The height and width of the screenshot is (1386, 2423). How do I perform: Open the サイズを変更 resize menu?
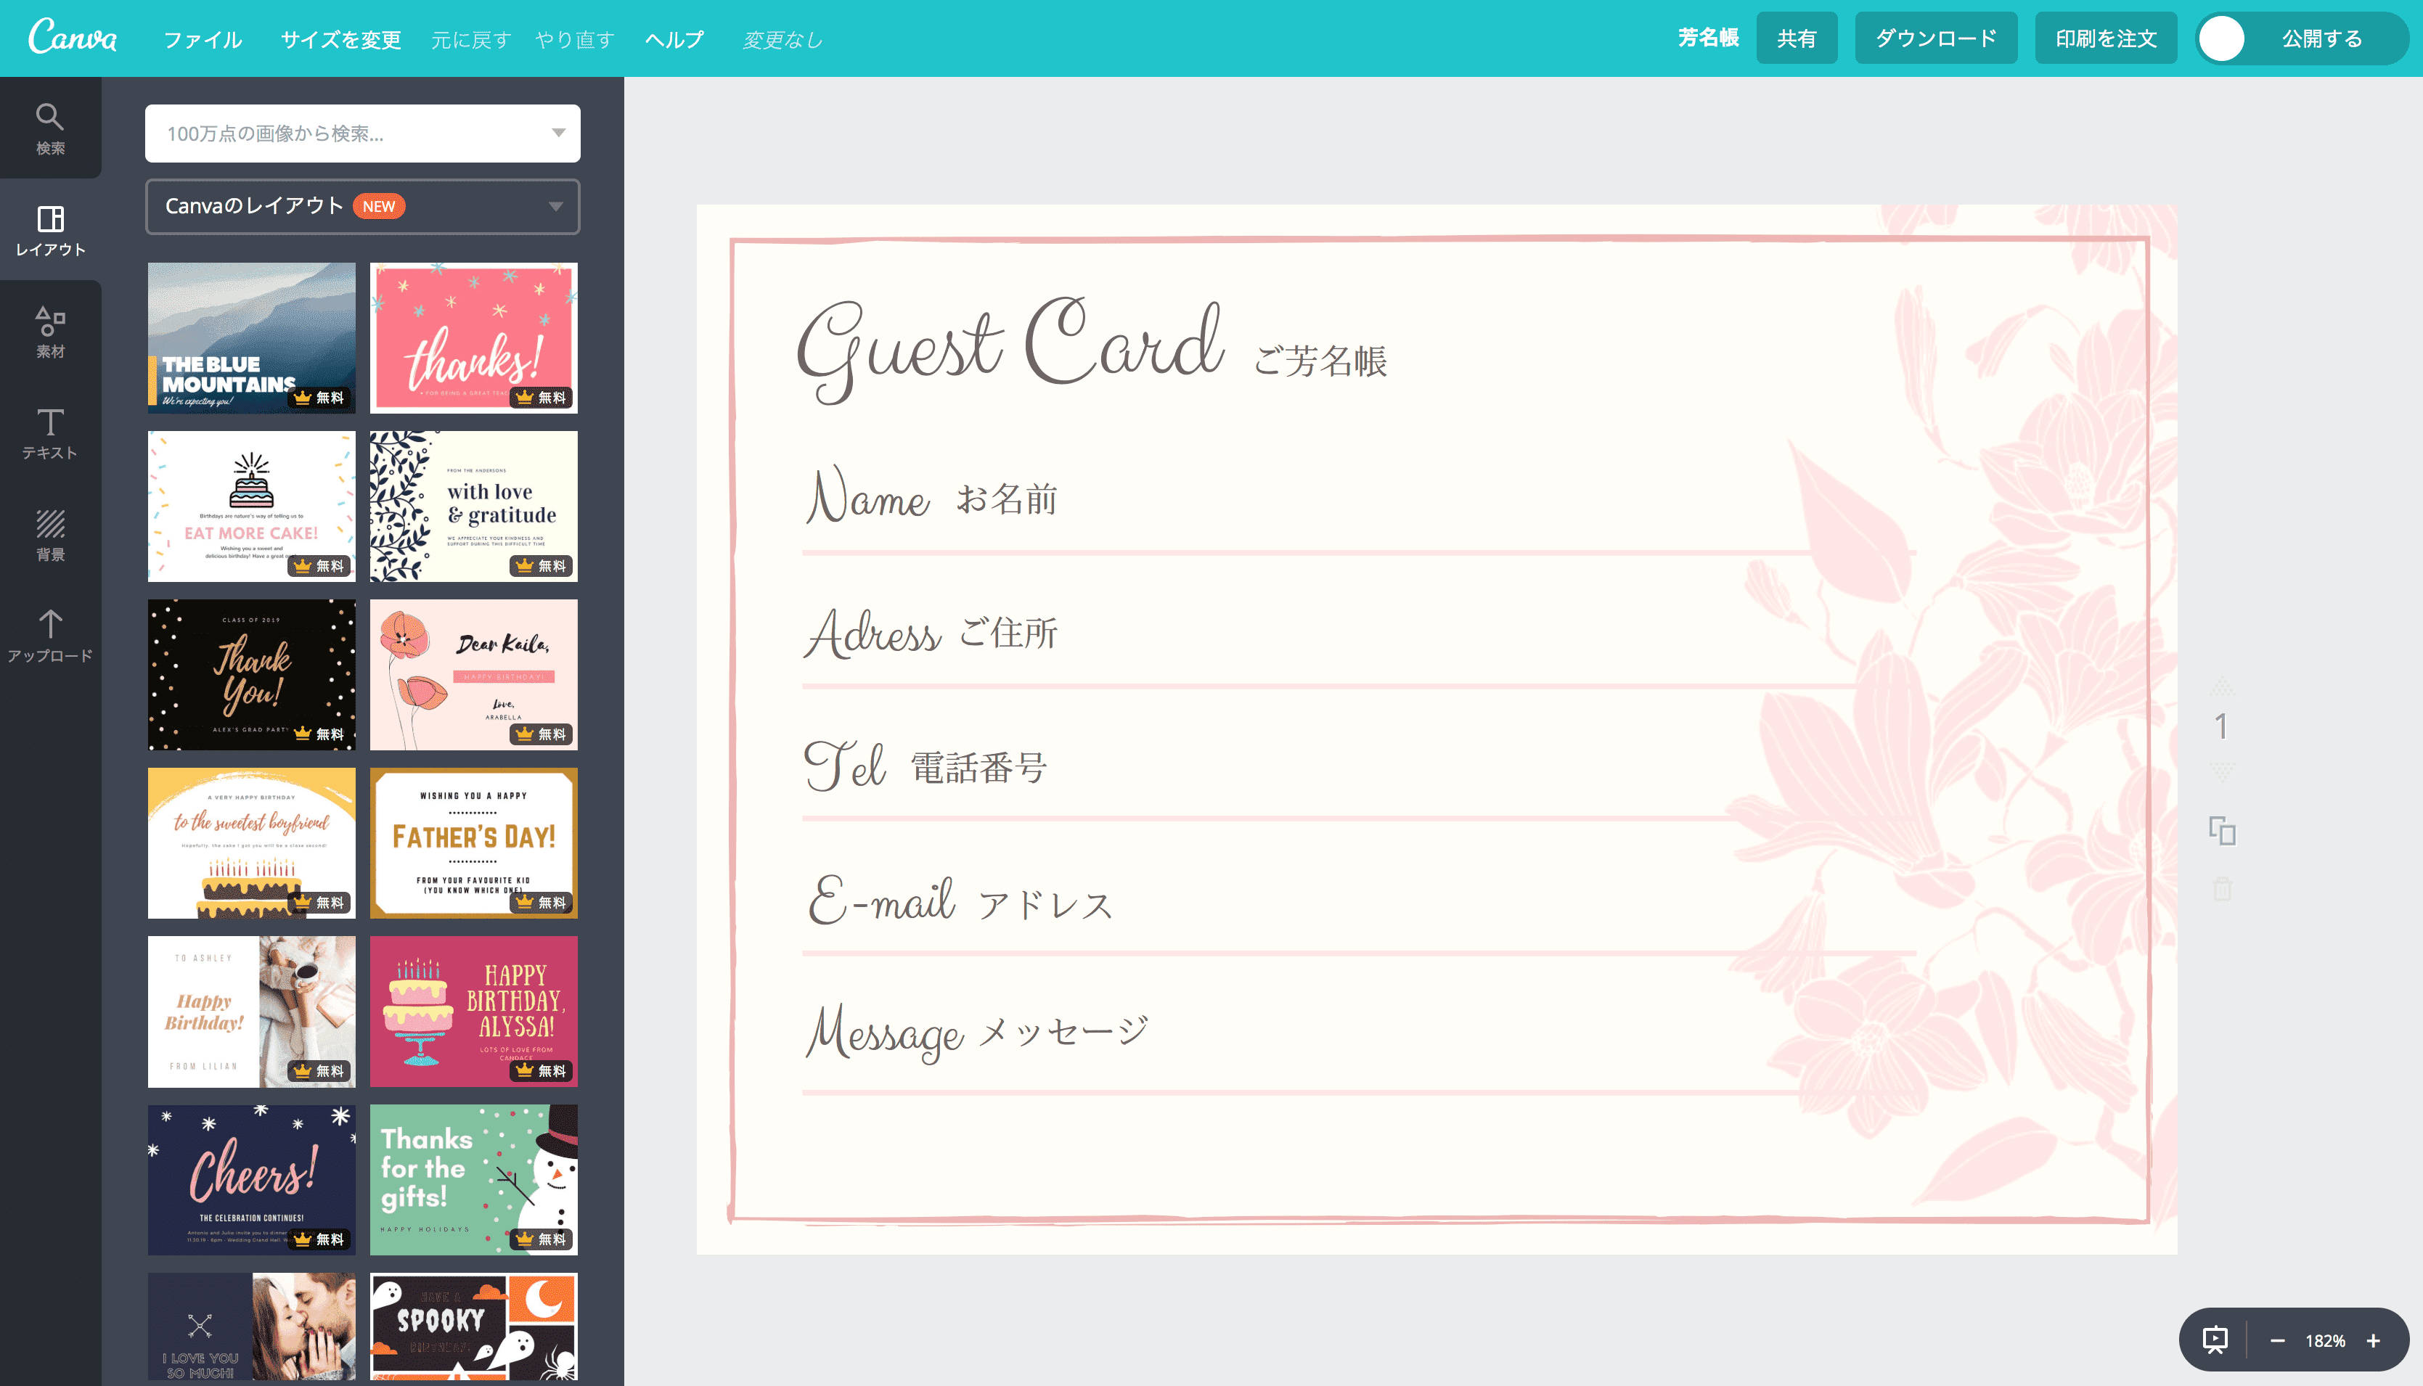341,40
